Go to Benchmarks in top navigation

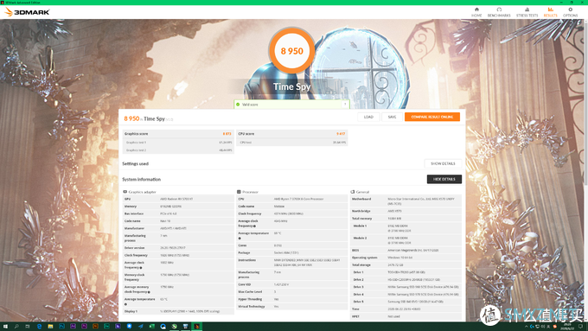pyautogui.click(x=499, y=11)
